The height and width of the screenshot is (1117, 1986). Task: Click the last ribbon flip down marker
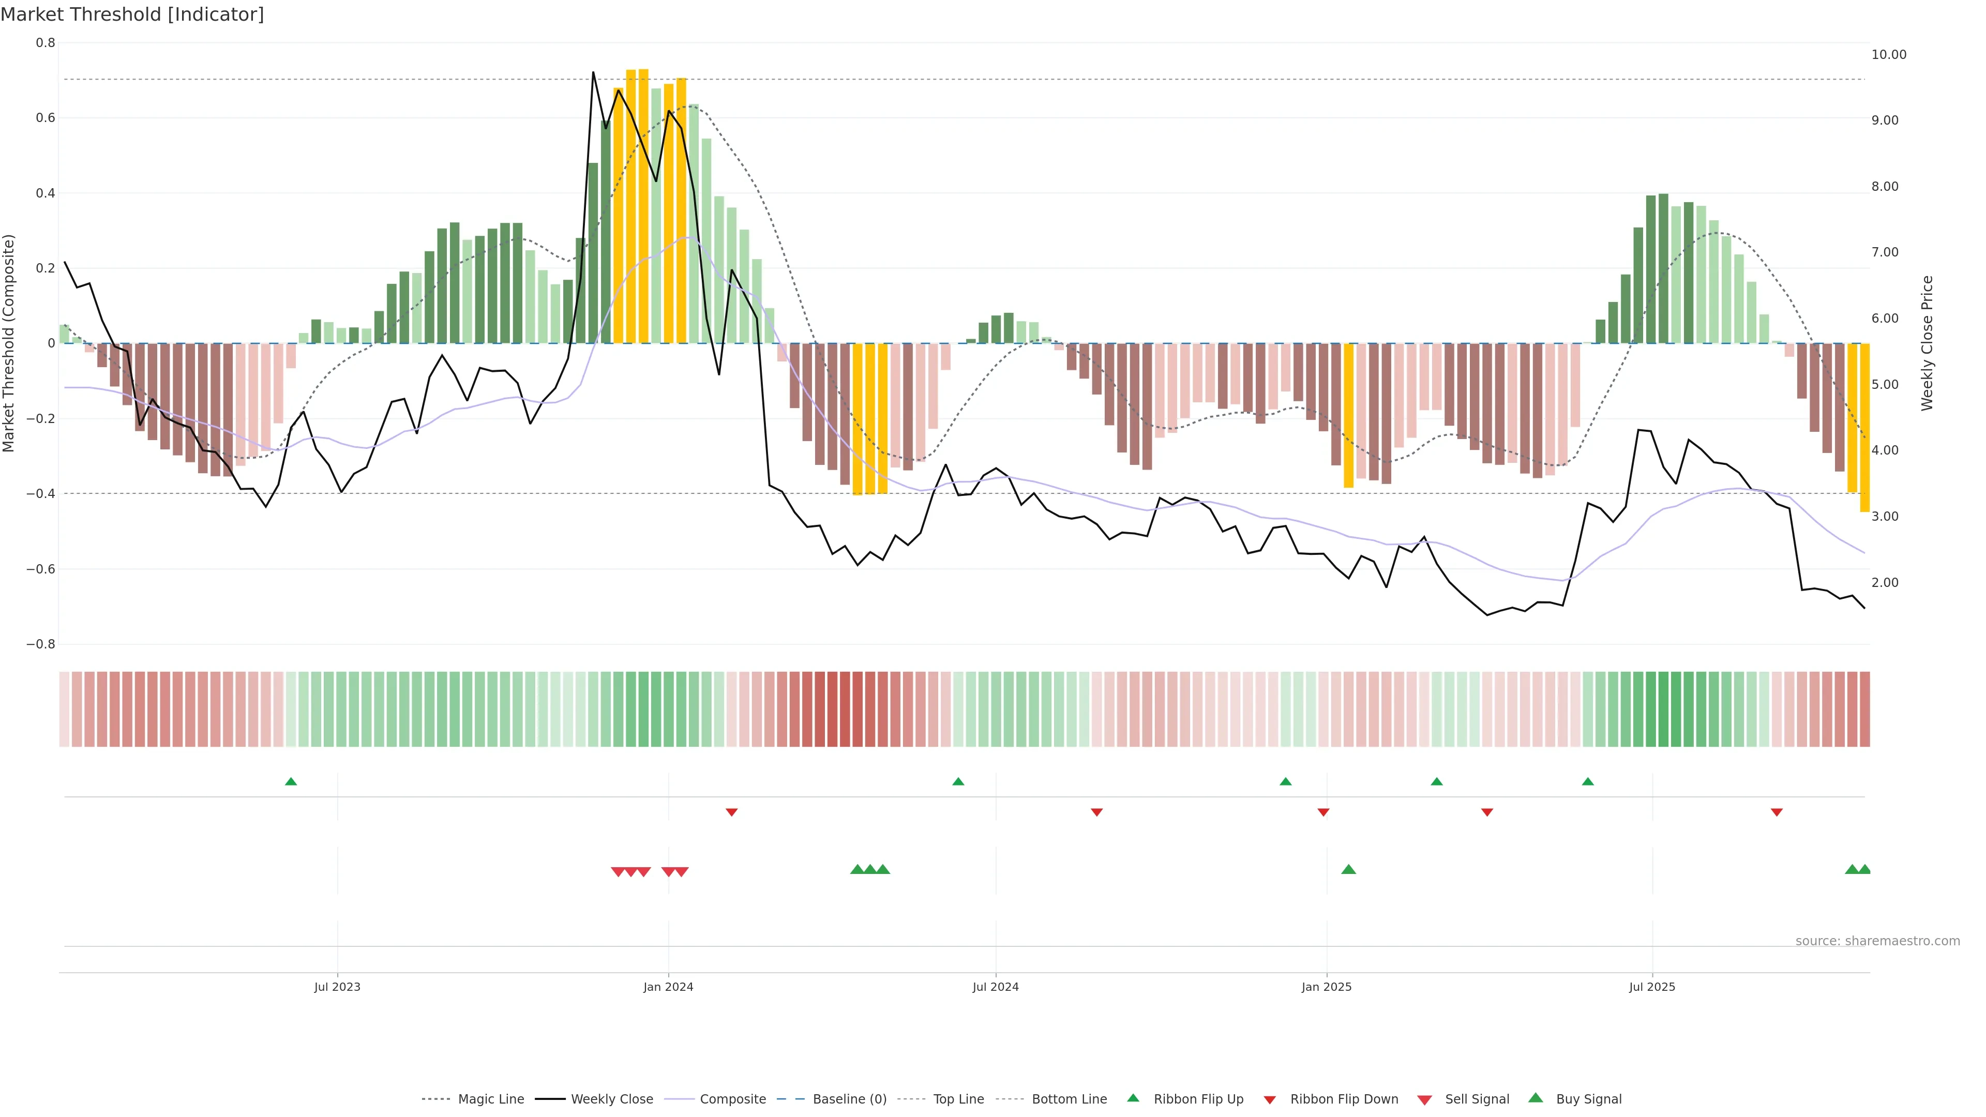[x=1777, y=812]
